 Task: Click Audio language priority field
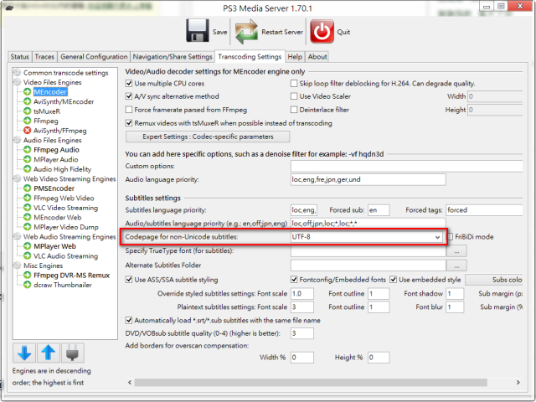[x=368, y=179]
